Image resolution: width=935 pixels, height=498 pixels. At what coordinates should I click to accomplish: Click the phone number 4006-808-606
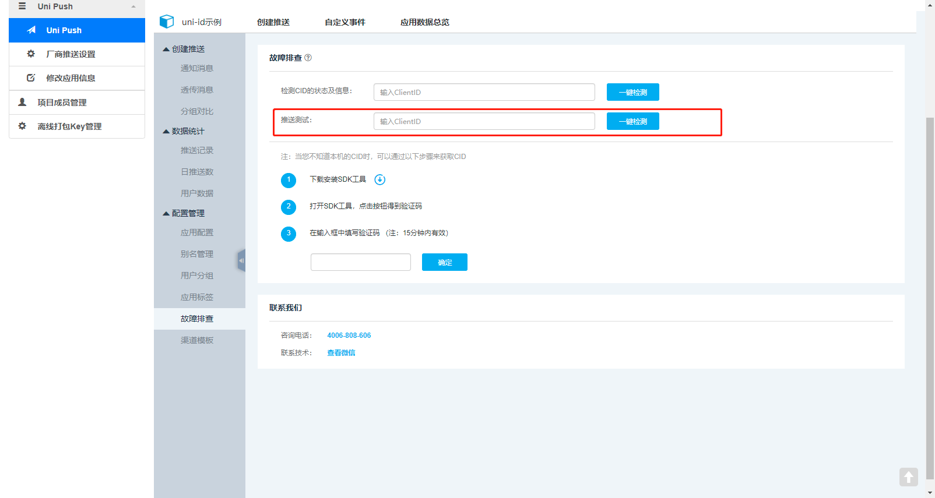click(x=349, y=335)
